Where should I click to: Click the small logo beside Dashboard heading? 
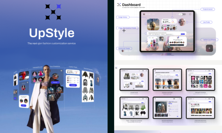click(119, 5)
